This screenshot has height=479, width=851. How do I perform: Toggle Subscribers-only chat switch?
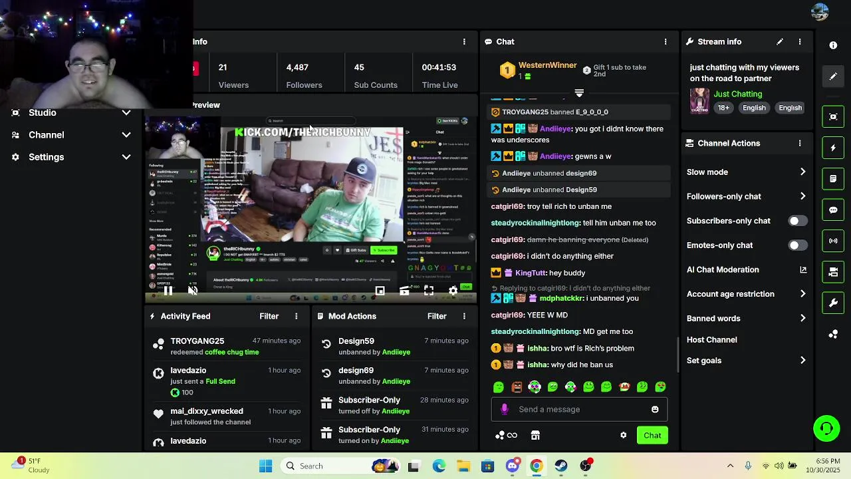click(x=798, y=221)
